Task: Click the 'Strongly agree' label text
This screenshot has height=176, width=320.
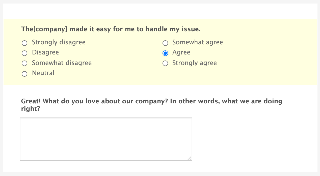Action: [x=194, y=63]
